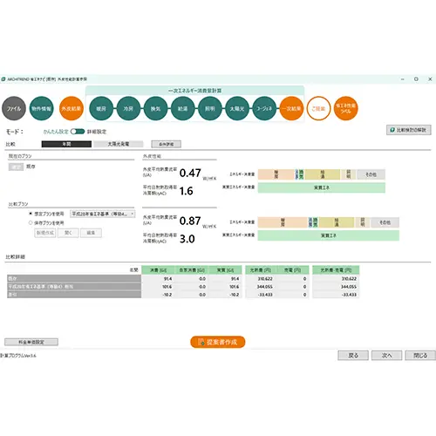Screen dimensions: 436x436
Task: Click the orange 提案書作成 button
Action: pos(218,342)
